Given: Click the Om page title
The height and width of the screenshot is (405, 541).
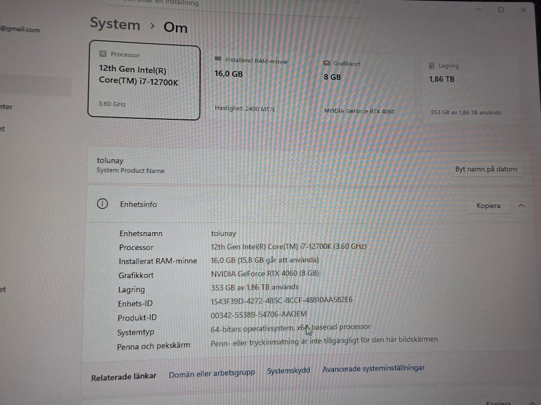Looking at the screenshot, I should [x=175, y=28].
